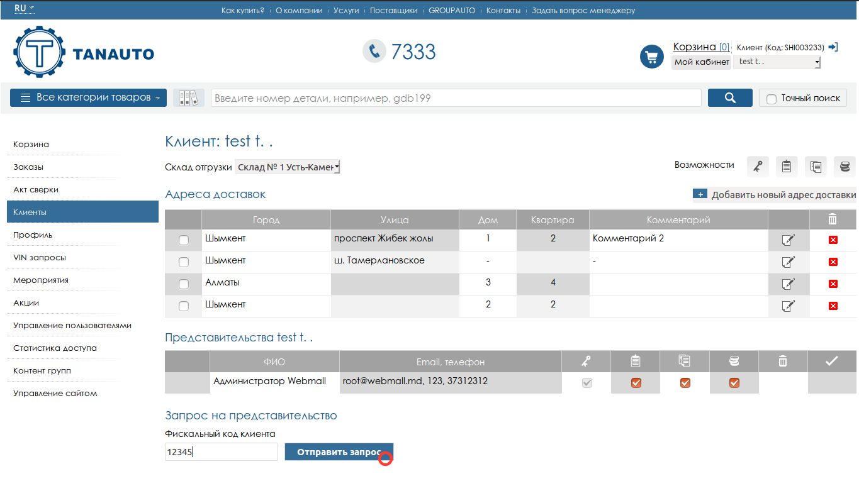Click the magnifier search button

[730, 97]
